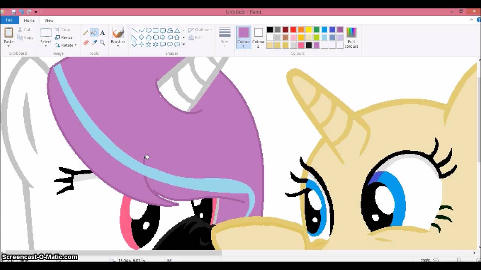Screen dimensions: 481x270
Task: Select the Fill with colour bucket tool
Action: (94, 33)
